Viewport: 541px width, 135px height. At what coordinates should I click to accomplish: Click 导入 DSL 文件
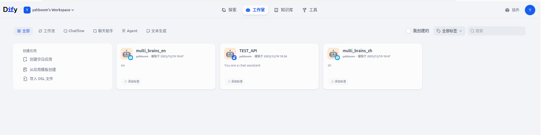click(38, 79)
